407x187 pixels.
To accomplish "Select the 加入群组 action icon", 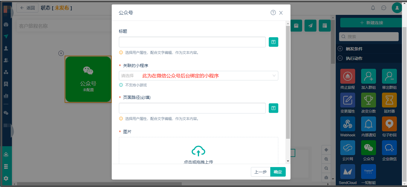I will pos(369,76).
